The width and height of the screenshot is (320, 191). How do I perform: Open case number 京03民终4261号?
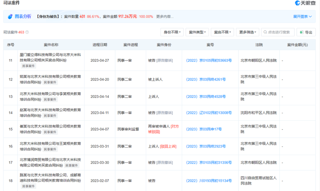(x=206, y=80)
